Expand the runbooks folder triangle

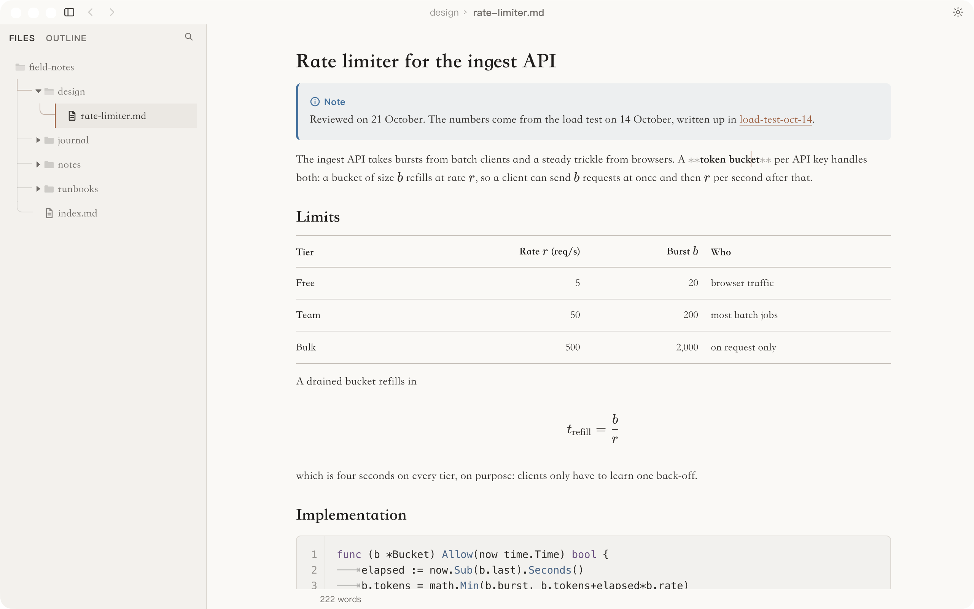coord(38,189)
